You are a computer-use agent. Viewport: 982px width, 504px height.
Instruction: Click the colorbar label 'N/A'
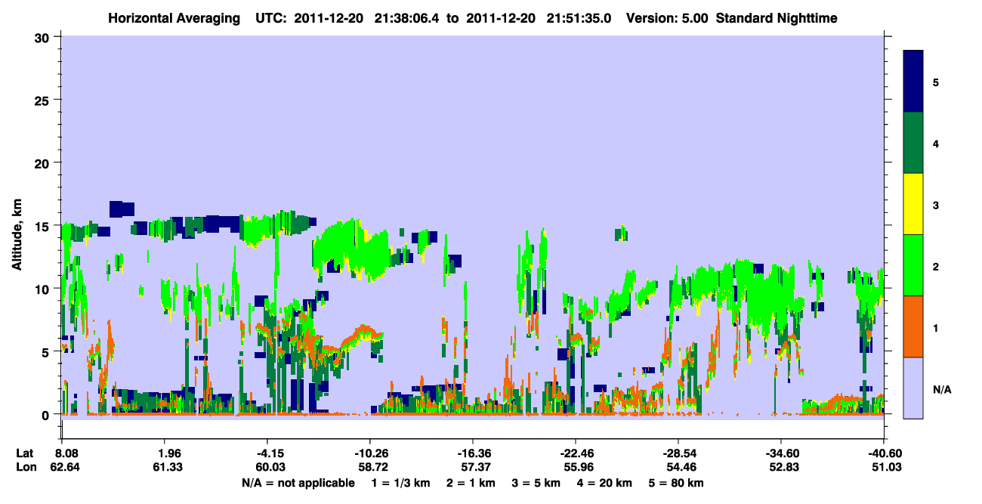point(941,389)
